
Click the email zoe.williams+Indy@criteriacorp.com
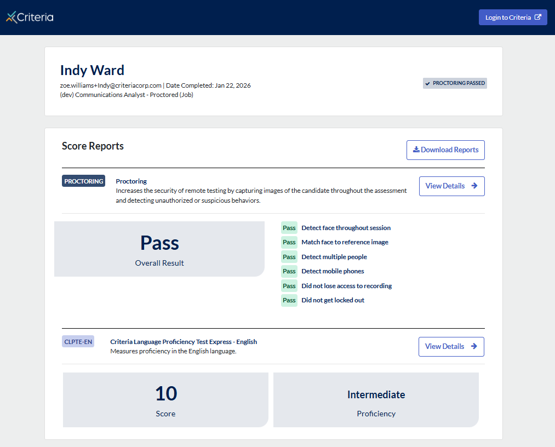coord(111,85)
